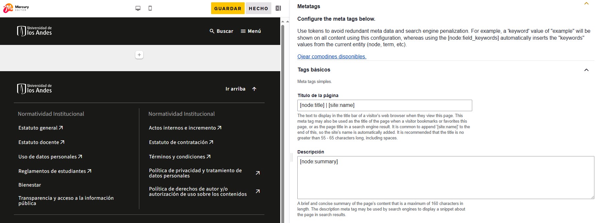Click Ir arriba link
599x223 pixels.
click(235, 89)
